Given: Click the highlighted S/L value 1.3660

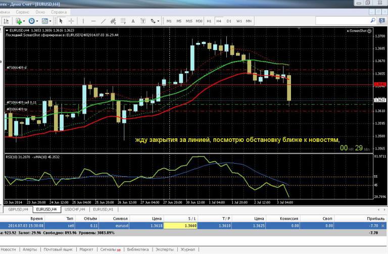Looking at the screenshot, I should click(180, 226).
